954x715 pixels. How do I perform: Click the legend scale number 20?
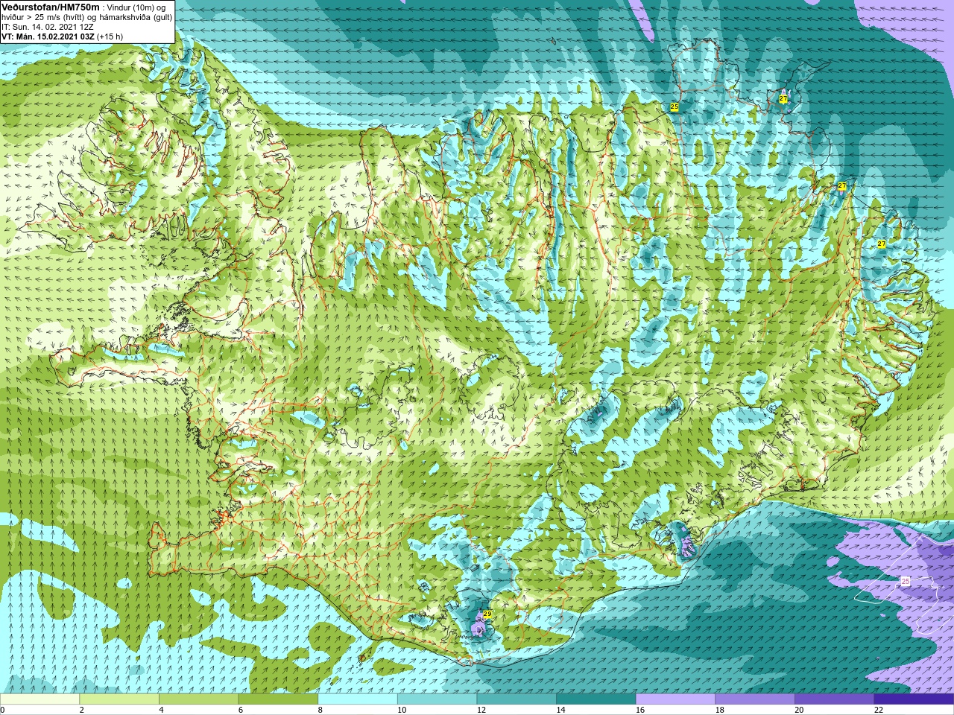(799, 710)
